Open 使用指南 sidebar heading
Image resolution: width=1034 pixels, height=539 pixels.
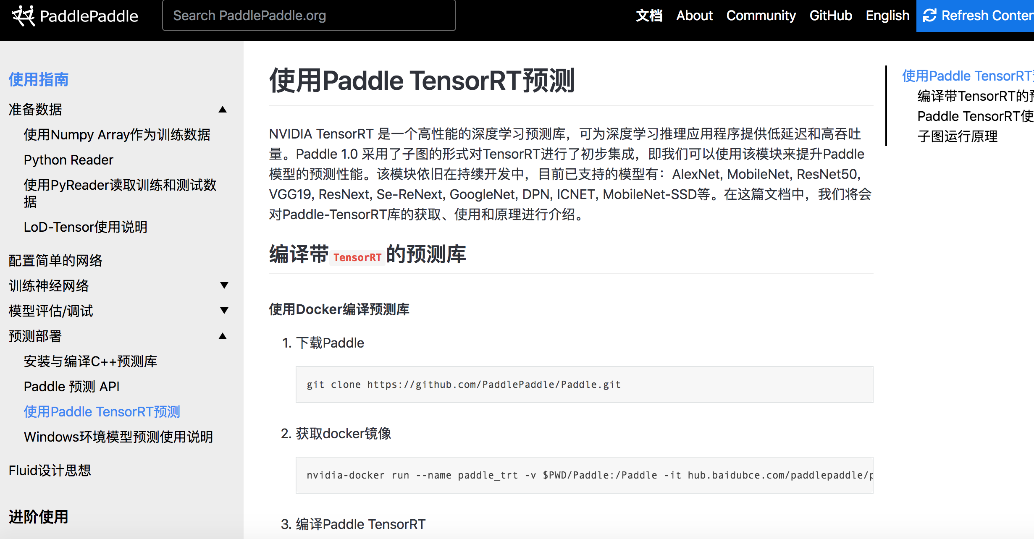coord(39,79)
